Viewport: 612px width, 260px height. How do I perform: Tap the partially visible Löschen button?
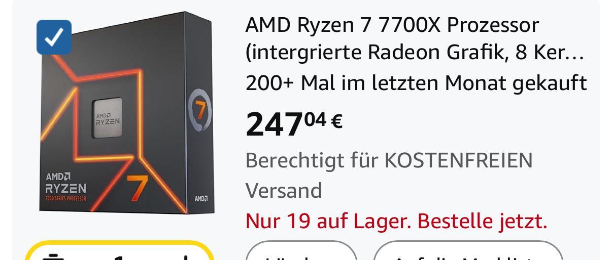tap(301, 251)
